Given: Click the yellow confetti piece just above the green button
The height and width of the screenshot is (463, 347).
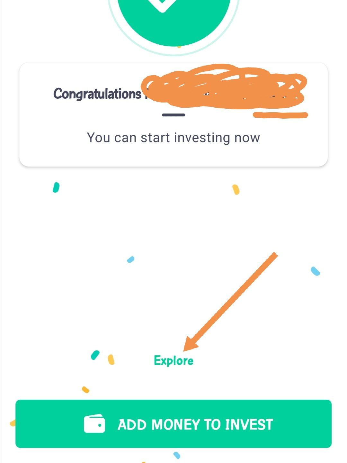Looking at the screenshot, I should pos(85,390).
